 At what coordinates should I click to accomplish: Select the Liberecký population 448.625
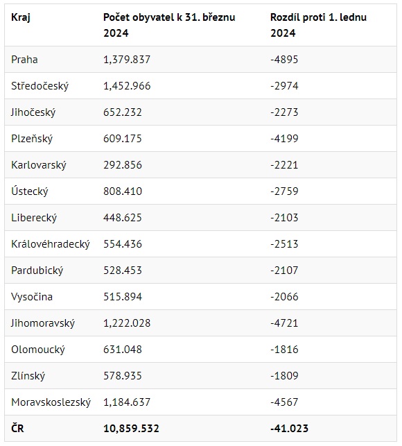pos(123,218)
